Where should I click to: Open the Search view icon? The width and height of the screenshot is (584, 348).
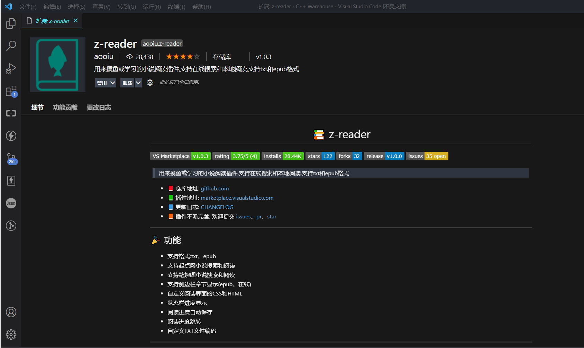[x=11, y=46]
